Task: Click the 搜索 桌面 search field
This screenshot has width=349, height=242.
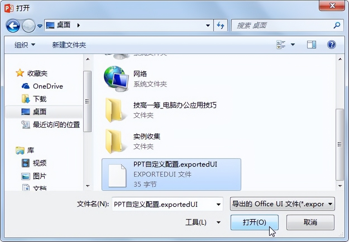Action: [x=282, y=25]
